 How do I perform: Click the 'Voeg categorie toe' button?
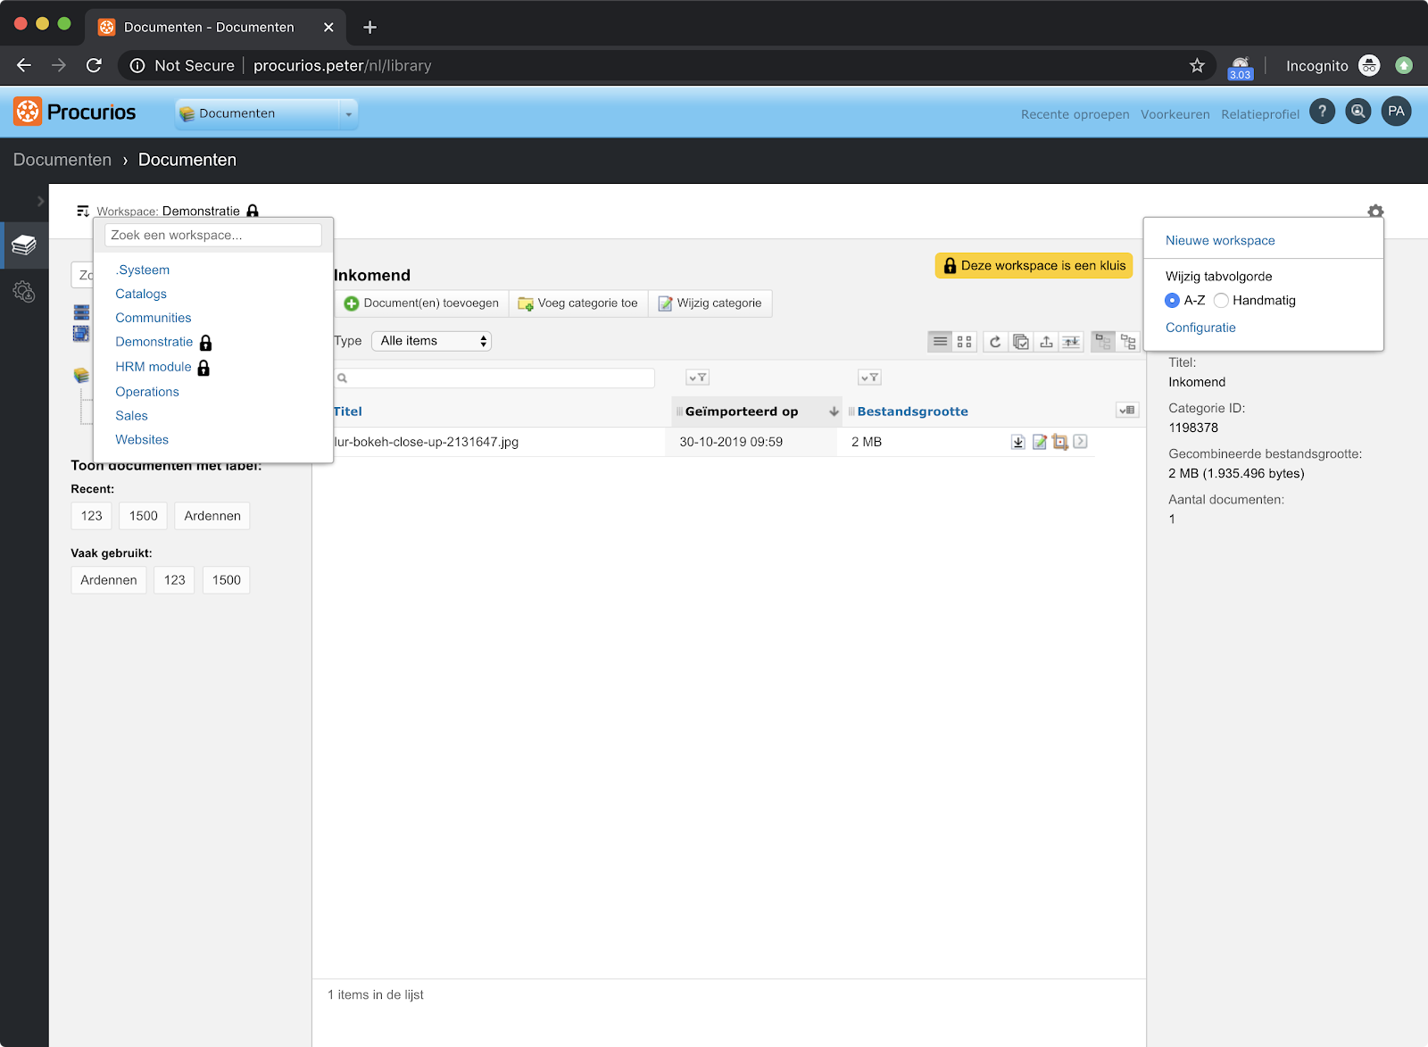578,303
